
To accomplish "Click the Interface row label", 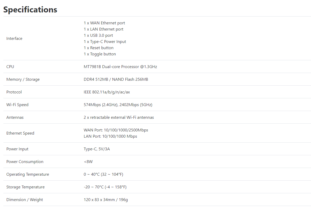I will (x=14, y=39).
